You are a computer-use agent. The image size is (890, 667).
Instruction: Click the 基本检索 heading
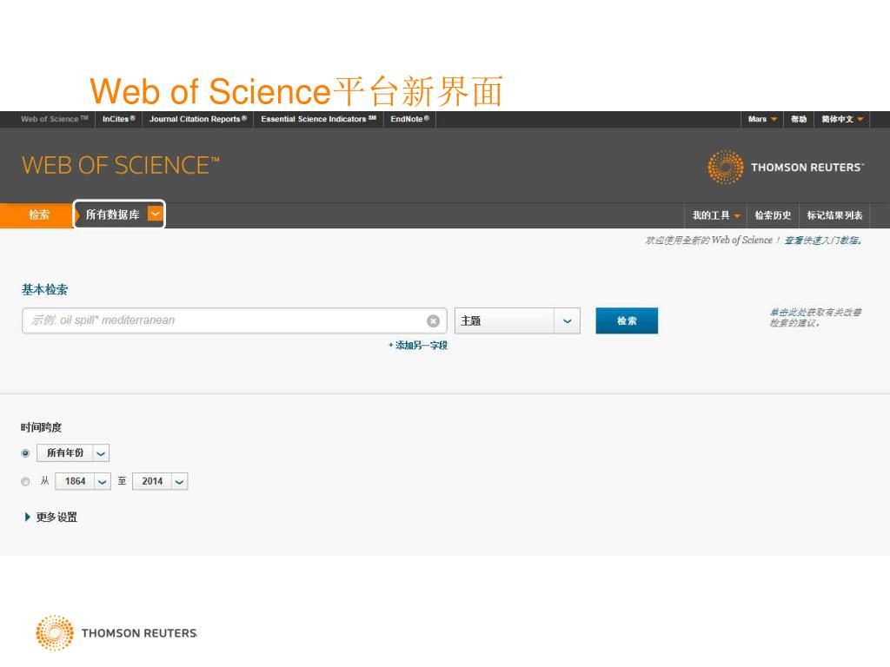45,290
